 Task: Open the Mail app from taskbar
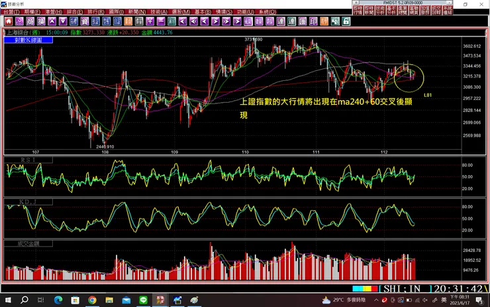coord(126,300)
